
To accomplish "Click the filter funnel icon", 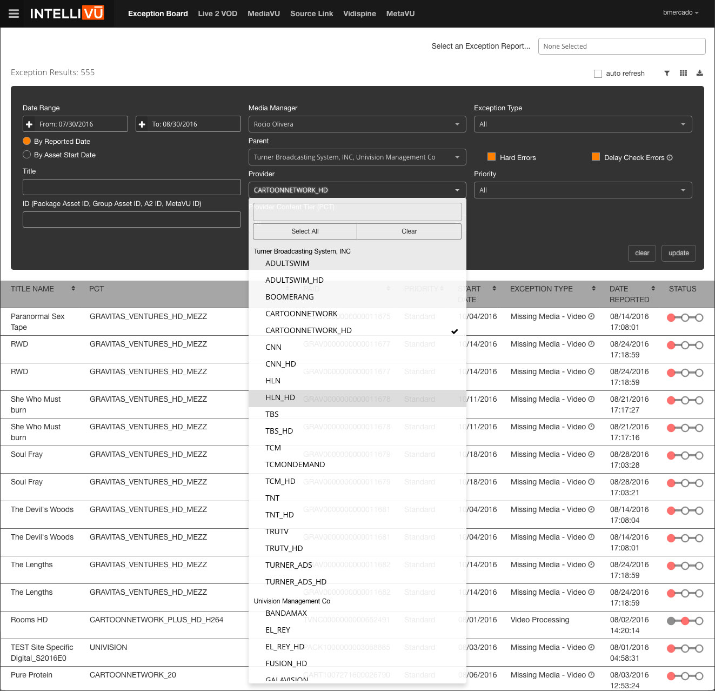I will tap(667, 73).
